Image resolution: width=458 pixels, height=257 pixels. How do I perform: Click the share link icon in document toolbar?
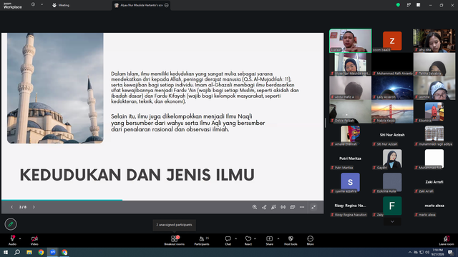tap(264, 207)
